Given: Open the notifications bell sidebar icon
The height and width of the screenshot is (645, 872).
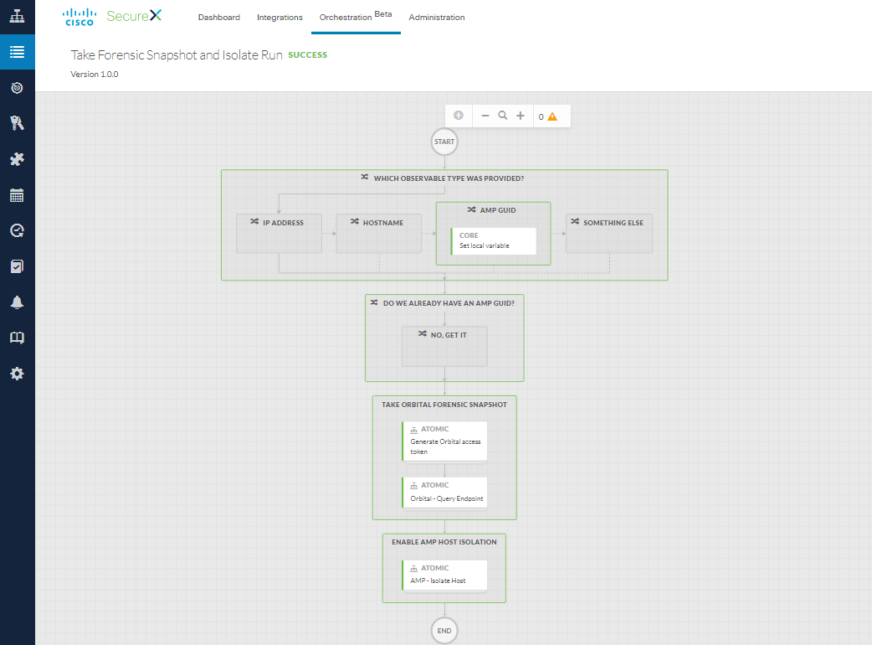Looking at the screenshot, I should pos(18,302).
